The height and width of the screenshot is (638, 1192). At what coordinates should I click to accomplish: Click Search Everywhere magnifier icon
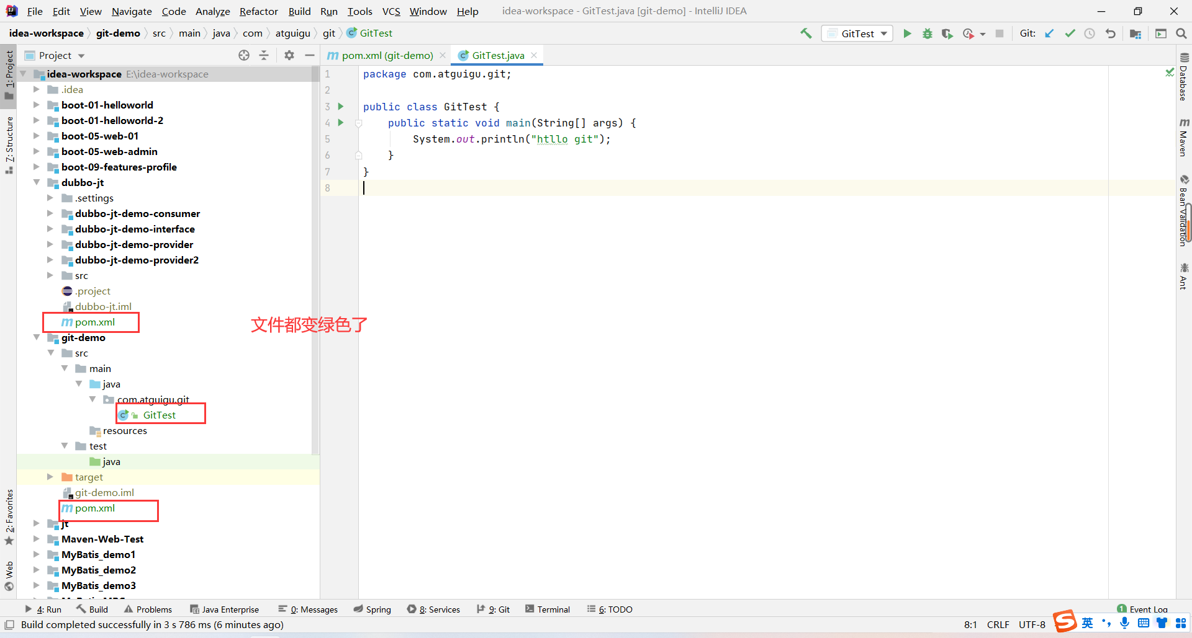pyautogui.click(x=1181, y=33)
